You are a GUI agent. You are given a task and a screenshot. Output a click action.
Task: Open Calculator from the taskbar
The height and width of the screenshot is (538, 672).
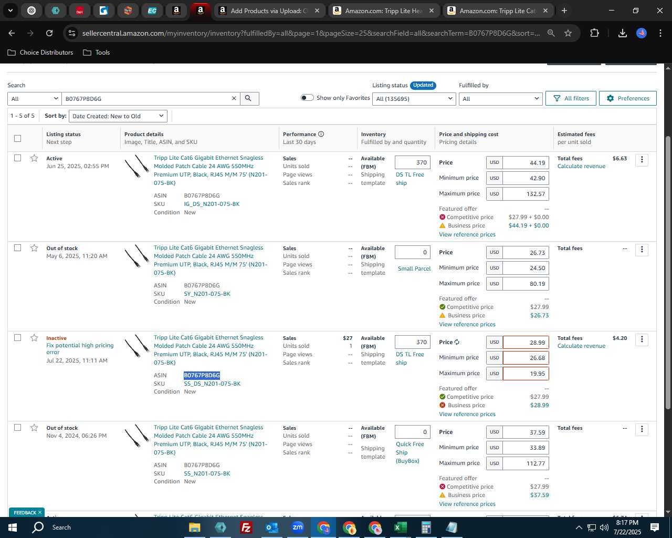point(426,527)
